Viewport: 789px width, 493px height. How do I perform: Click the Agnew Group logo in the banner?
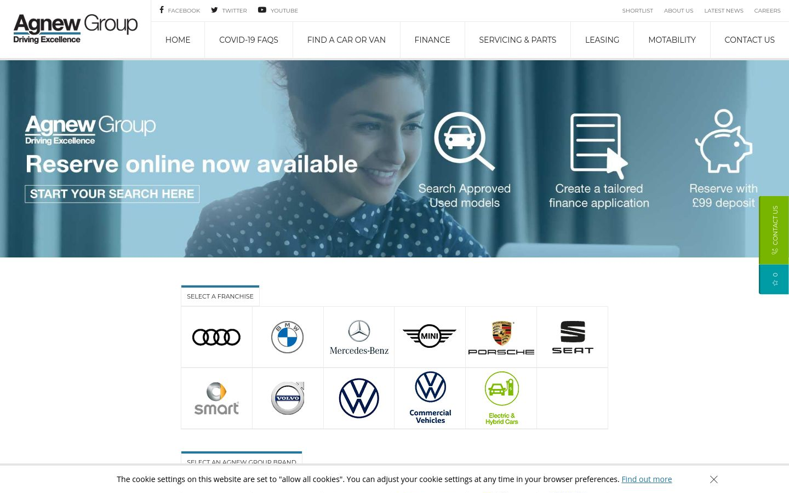pos(90,130)
